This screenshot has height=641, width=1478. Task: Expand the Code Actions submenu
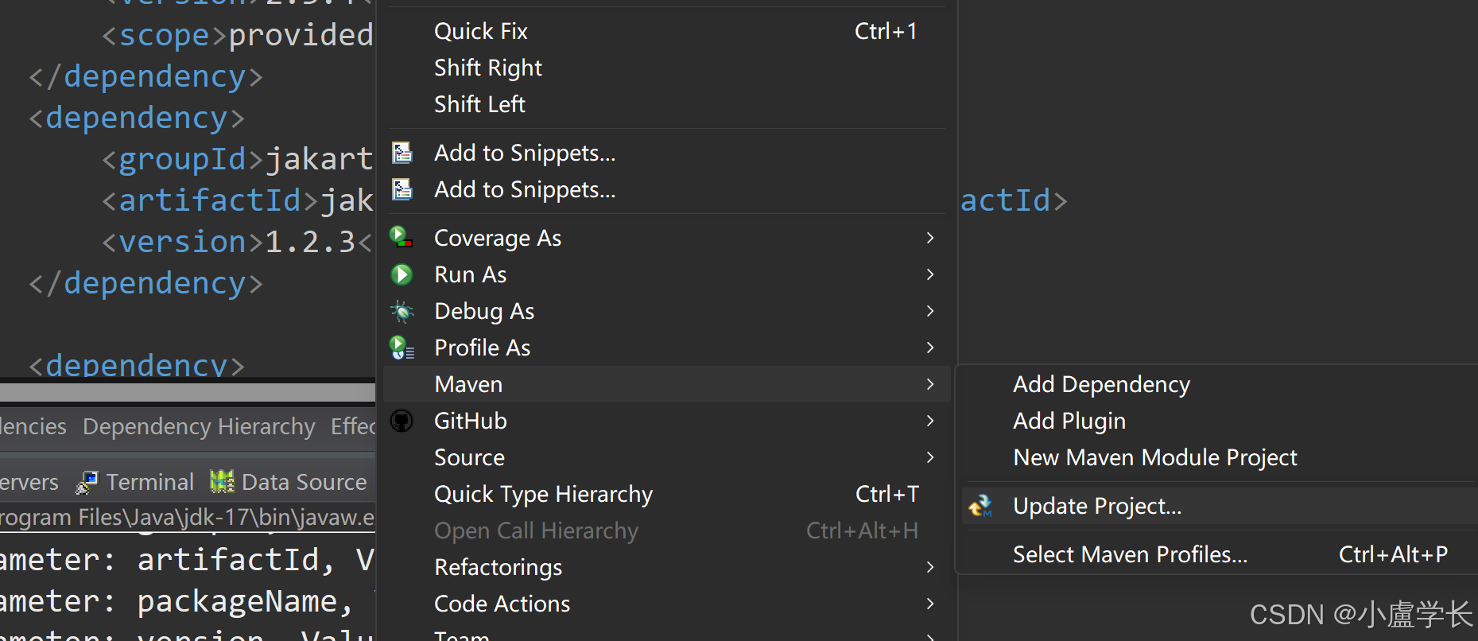pos(929,604)
